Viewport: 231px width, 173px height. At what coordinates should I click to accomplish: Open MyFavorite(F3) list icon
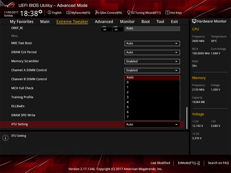[x=68, y=12]
